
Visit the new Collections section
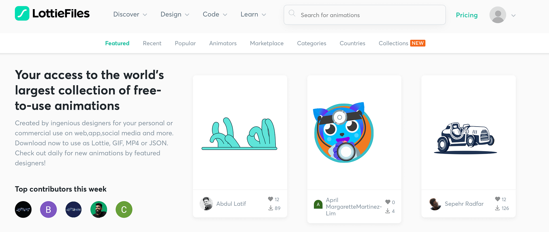(393, 43)
